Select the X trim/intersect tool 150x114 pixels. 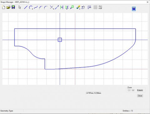coord(52,7)
